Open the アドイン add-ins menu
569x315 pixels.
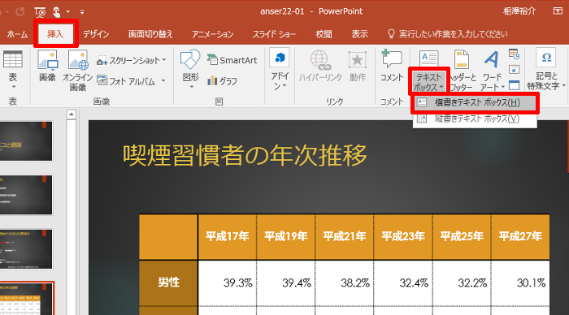(x=280, y=70)
